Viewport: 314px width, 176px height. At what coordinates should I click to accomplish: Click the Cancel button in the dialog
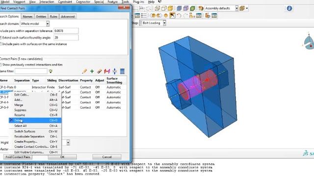point(107,157)
